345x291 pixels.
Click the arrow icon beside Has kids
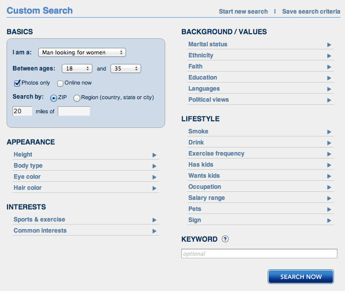[x=329, y=165]
